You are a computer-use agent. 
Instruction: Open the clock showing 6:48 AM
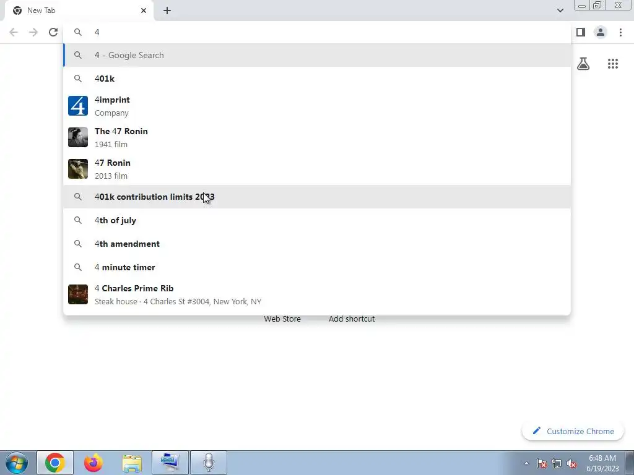click(602, 463)
